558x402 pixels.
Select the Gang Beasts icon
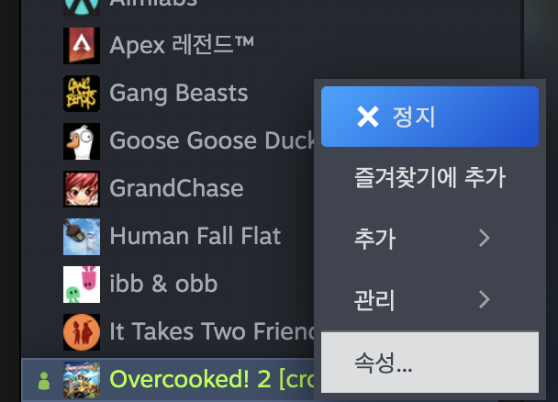[82, 94]
